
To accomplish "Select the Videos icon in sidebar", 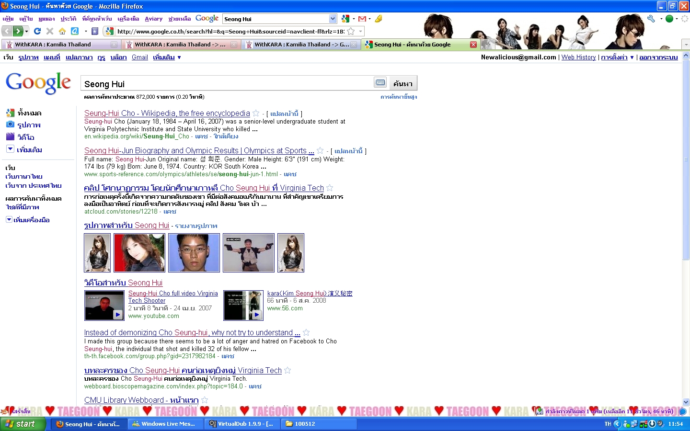I will 10,136.
